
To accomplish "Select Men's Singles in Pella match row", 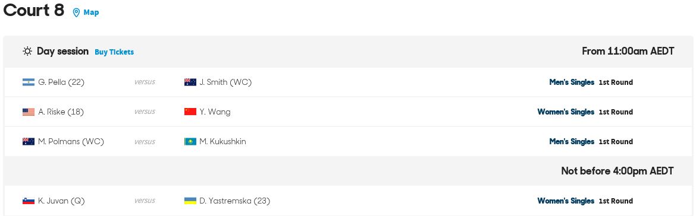I will pyautogui.click(x=572, y=82).
